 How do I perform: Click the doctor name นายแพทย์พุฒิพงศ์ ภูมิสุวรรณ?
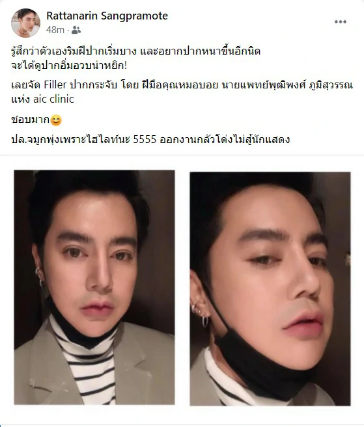coord(288,85)
